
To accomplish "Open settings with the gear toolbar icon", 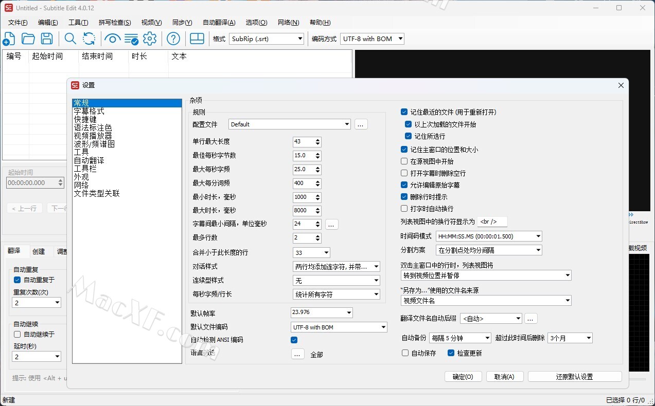I will 150,39.
